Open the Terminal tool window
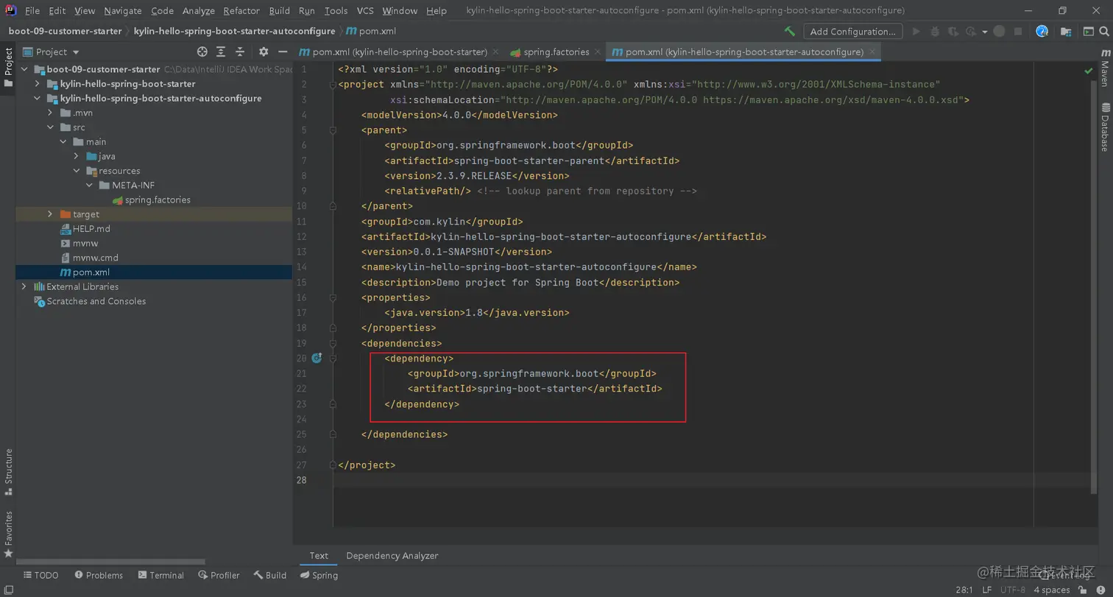Viewport: 1113px width, 597px height. click(x=160, y=575)
